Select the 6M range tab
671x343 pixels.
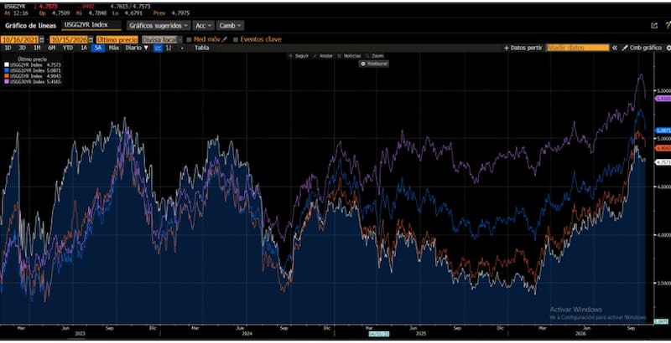point(52,48)
